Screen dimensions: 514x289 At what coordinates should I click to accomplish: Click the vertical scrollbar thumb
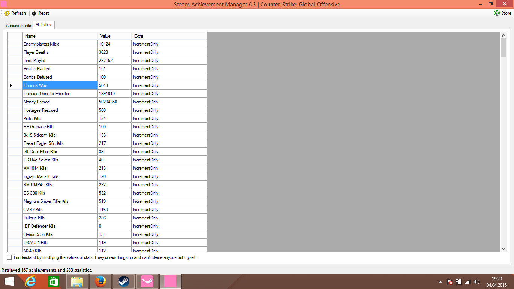(503, 48)
